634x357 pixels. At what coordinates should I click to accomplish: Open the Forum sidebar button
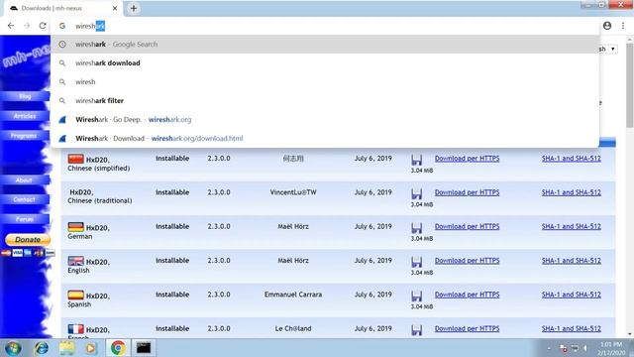tap(25, 219)
